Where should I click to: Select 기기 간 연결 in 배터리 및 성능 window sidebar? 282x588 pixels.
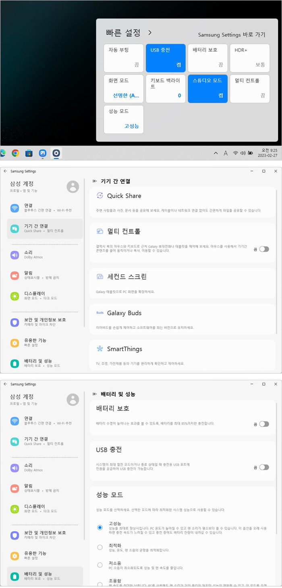pyautogui.click(x=45, y=442)
